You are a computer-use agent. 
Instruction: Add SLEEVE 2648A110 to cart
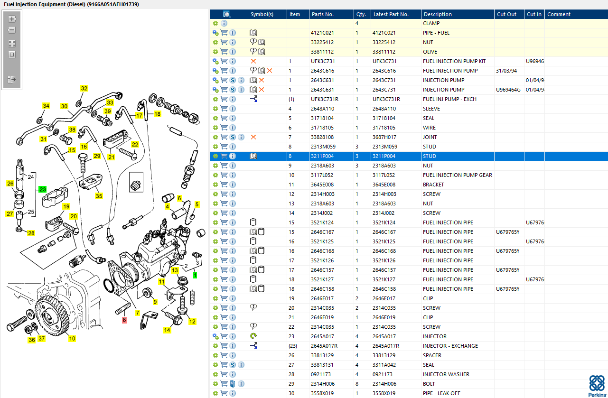click(224, 109)
